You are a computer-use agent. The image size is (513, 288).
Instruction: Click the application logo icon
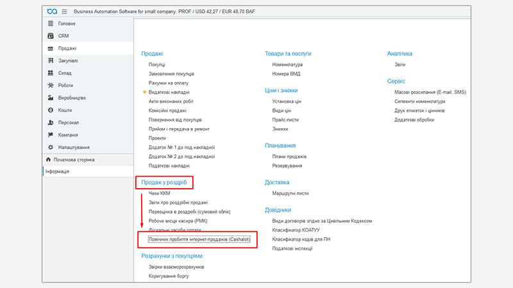(x=52, y=12)
